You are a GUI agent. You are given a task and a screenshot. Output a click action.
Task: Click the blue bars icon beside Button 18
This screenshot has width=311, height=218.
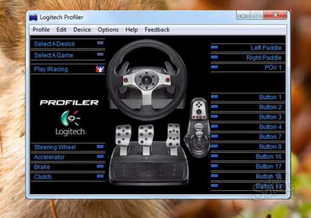215,176
